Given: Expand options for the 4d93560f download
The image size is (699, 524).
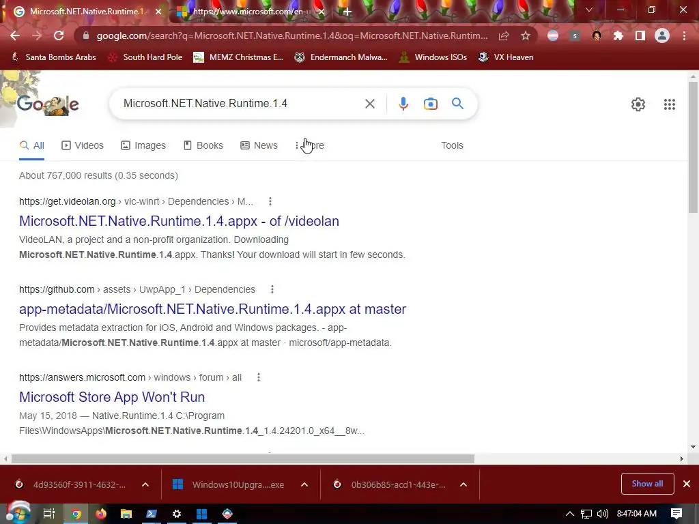Looking at the screenshot, I should (x=145, y=485).
